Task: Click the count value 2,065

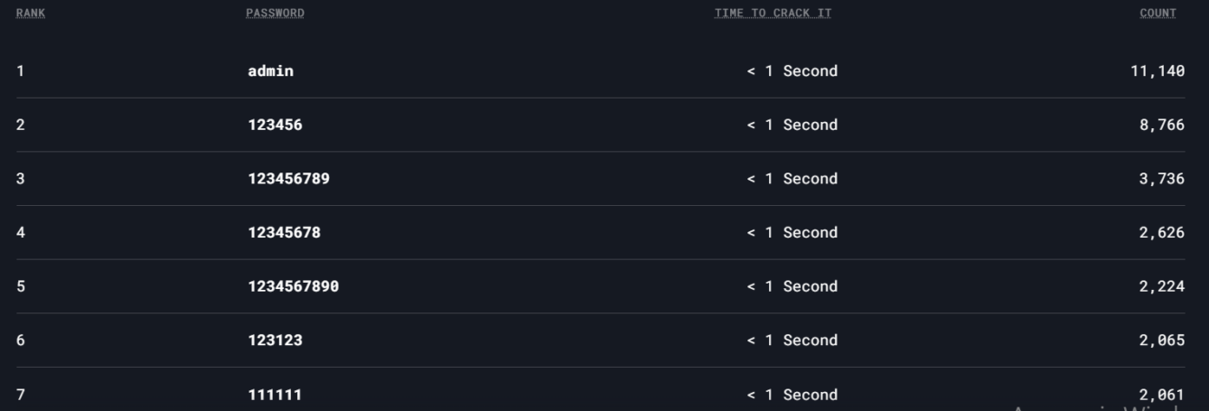Action: pyautogui.click(x=1161, y=341)
